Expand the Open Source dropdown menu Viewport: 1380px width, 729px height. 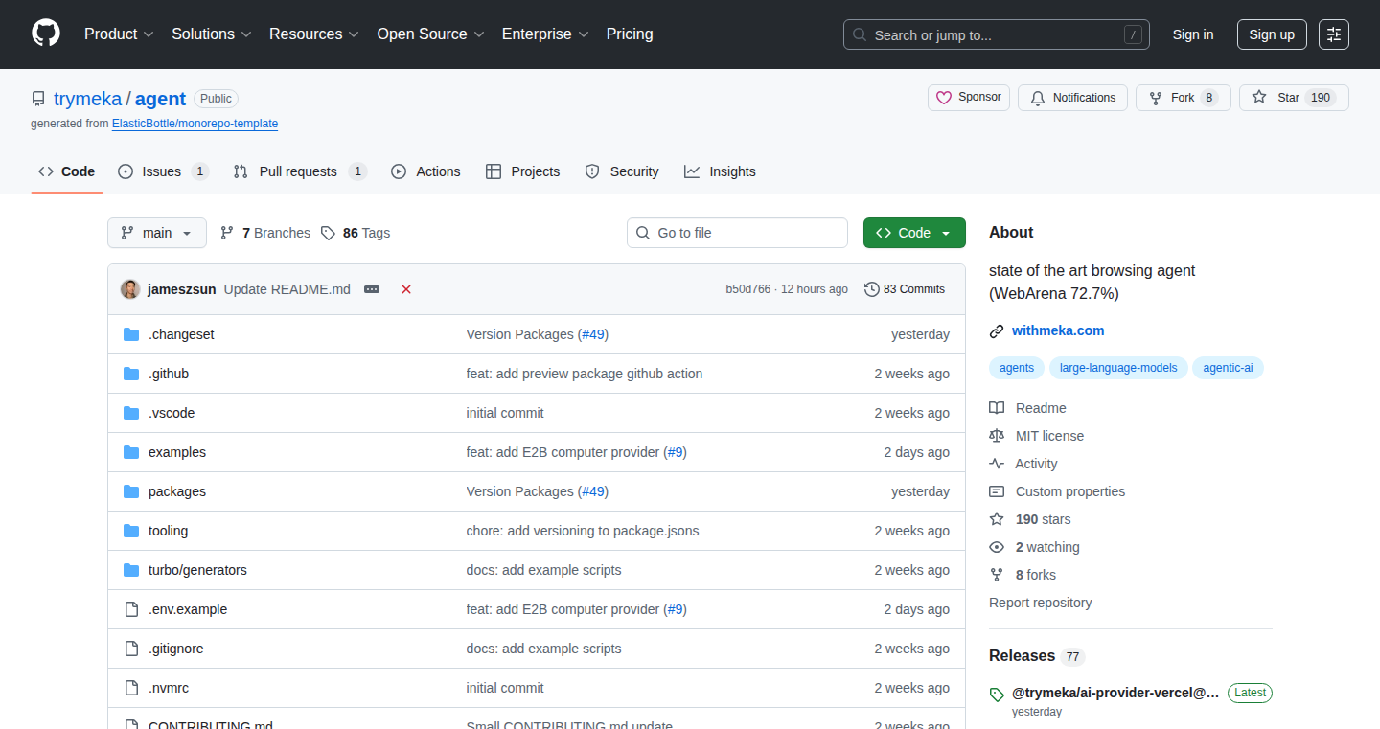click(x=430, y=34)
